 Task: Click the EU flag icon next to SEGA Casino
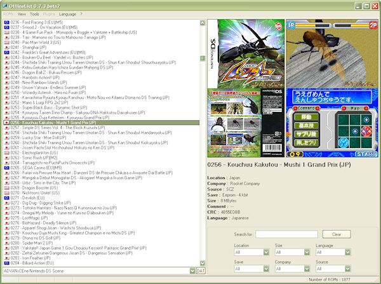pos(6,167)
